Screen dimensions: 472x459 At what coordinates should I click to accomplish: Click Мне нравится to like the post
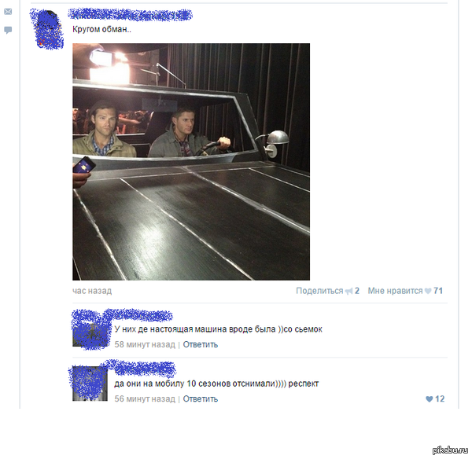395,291
